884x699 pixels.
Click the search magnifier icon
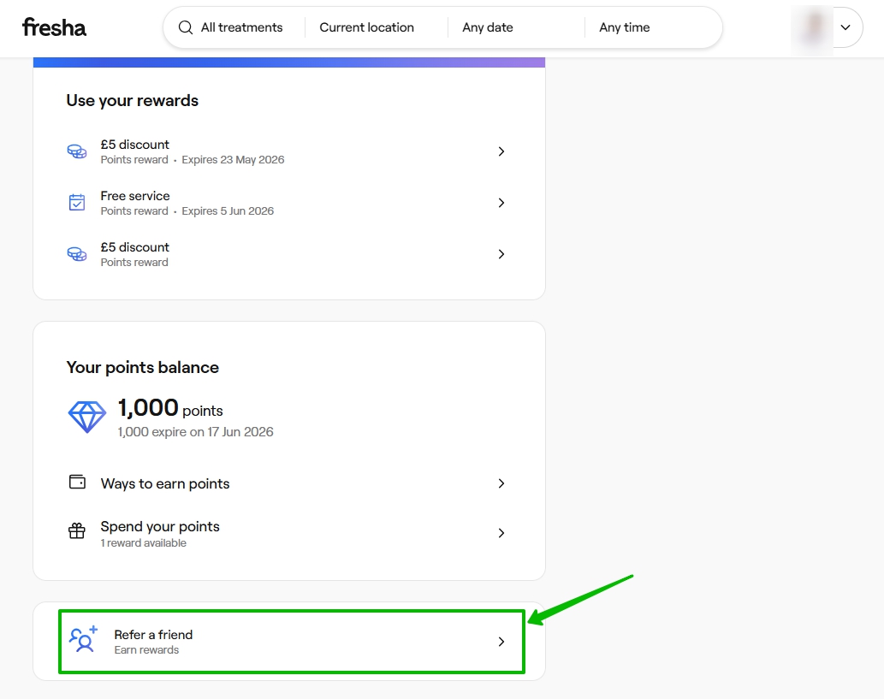tap(186, 27)
